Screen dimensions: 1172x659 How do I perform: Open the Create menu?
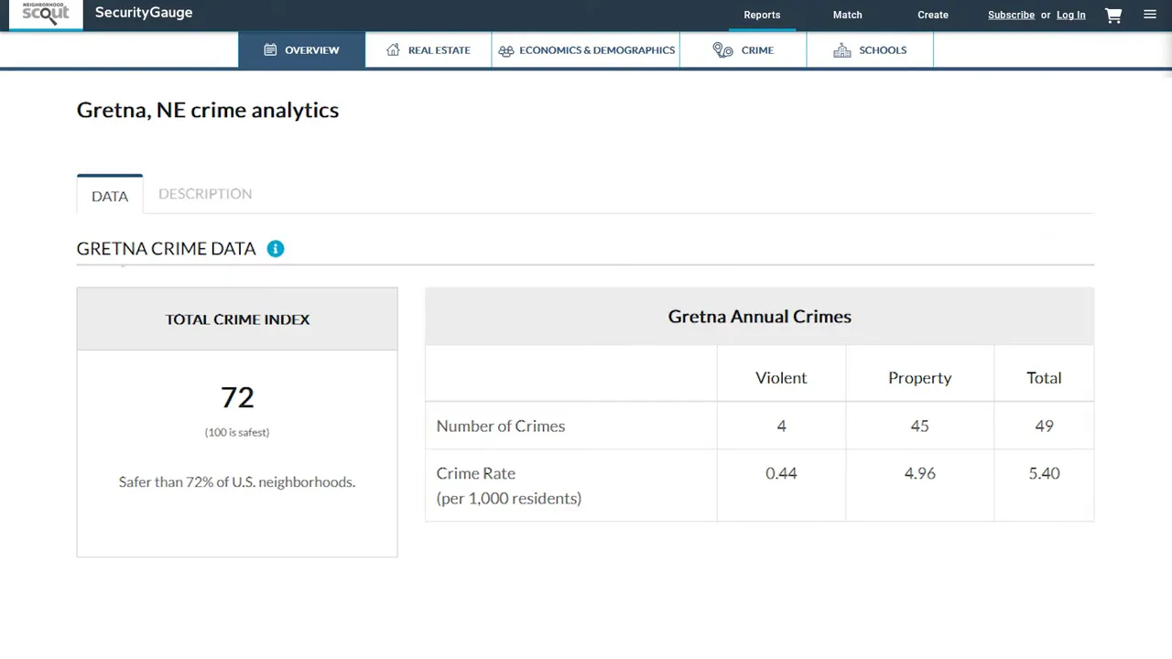click(933, 15)
